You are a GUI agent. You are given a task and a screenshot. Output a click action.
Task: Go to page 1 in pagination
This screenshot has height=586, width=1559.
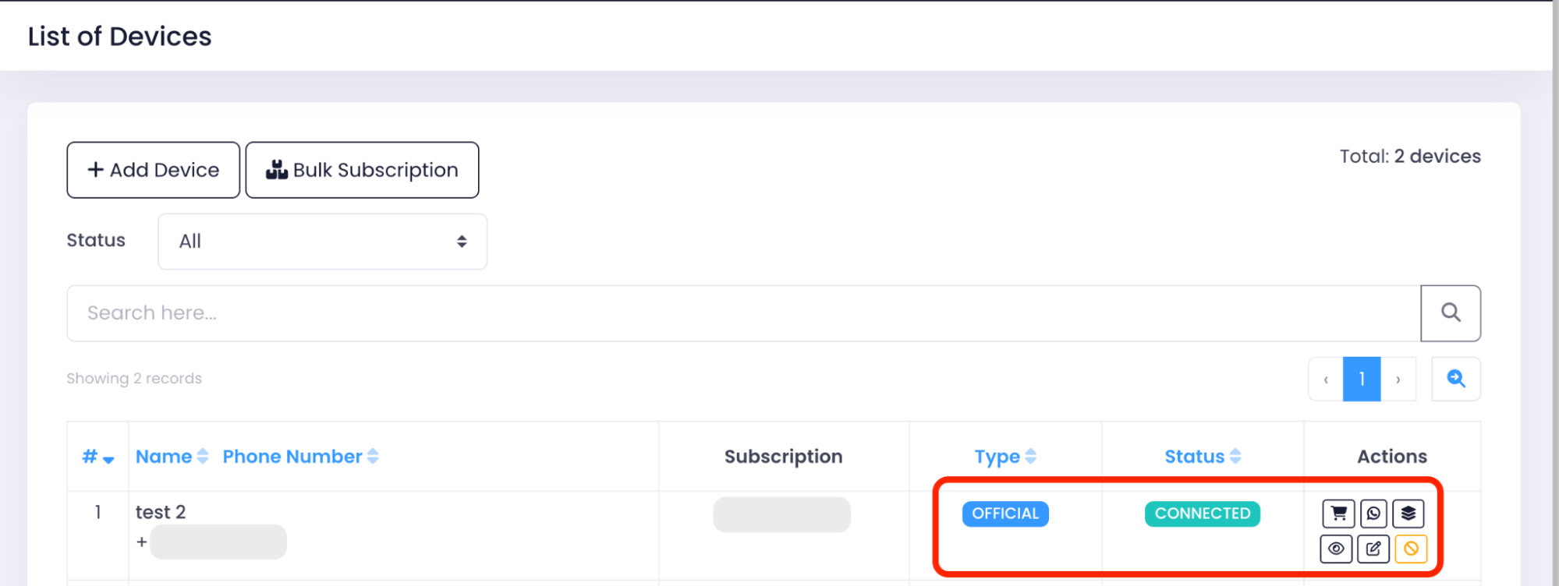(1362, 379)
